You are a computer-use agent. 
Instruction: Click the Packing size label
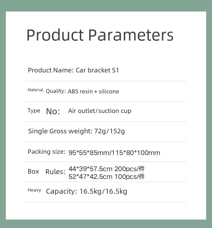click(47, 152)
